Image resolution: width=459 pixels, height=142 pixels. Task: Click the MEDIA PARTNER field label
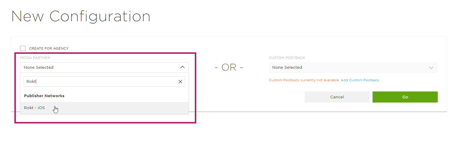tap(35, 58)
